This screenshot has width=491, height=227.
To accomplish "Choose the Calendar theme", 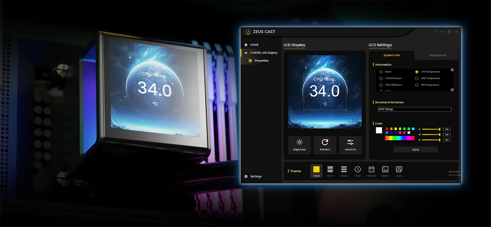I will click(x=371, y=171).
